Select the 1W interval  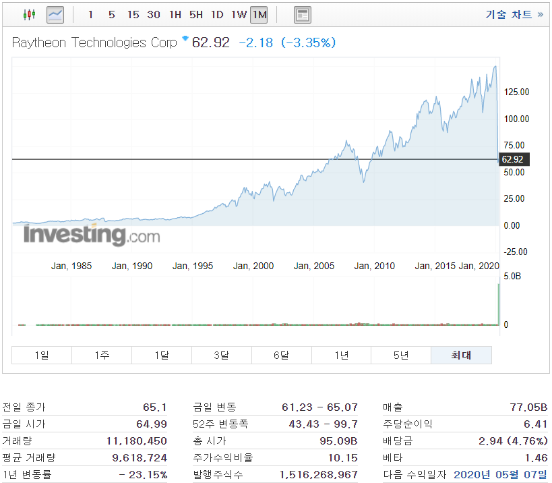pyautogui.click(x=239, y=15)
